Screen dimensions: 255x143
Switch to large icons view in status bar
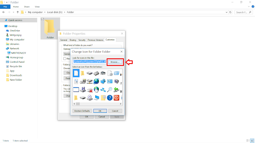252,141
